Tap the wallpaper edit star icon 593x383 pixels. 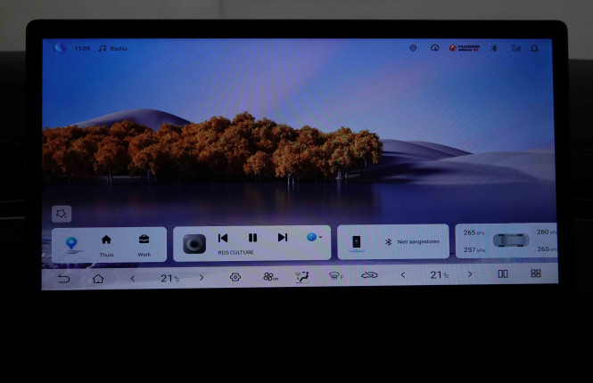pos(62,214)
